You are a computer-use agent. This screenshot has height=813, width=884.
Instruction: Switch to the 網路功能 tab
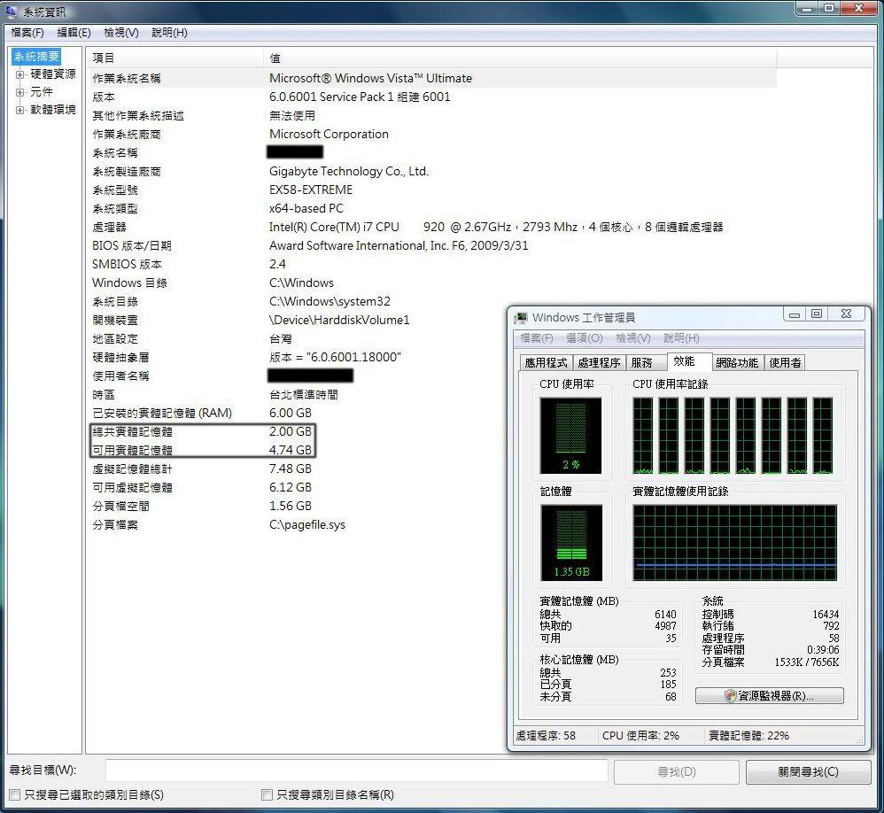pyautogui.click(x=736, y=362)
